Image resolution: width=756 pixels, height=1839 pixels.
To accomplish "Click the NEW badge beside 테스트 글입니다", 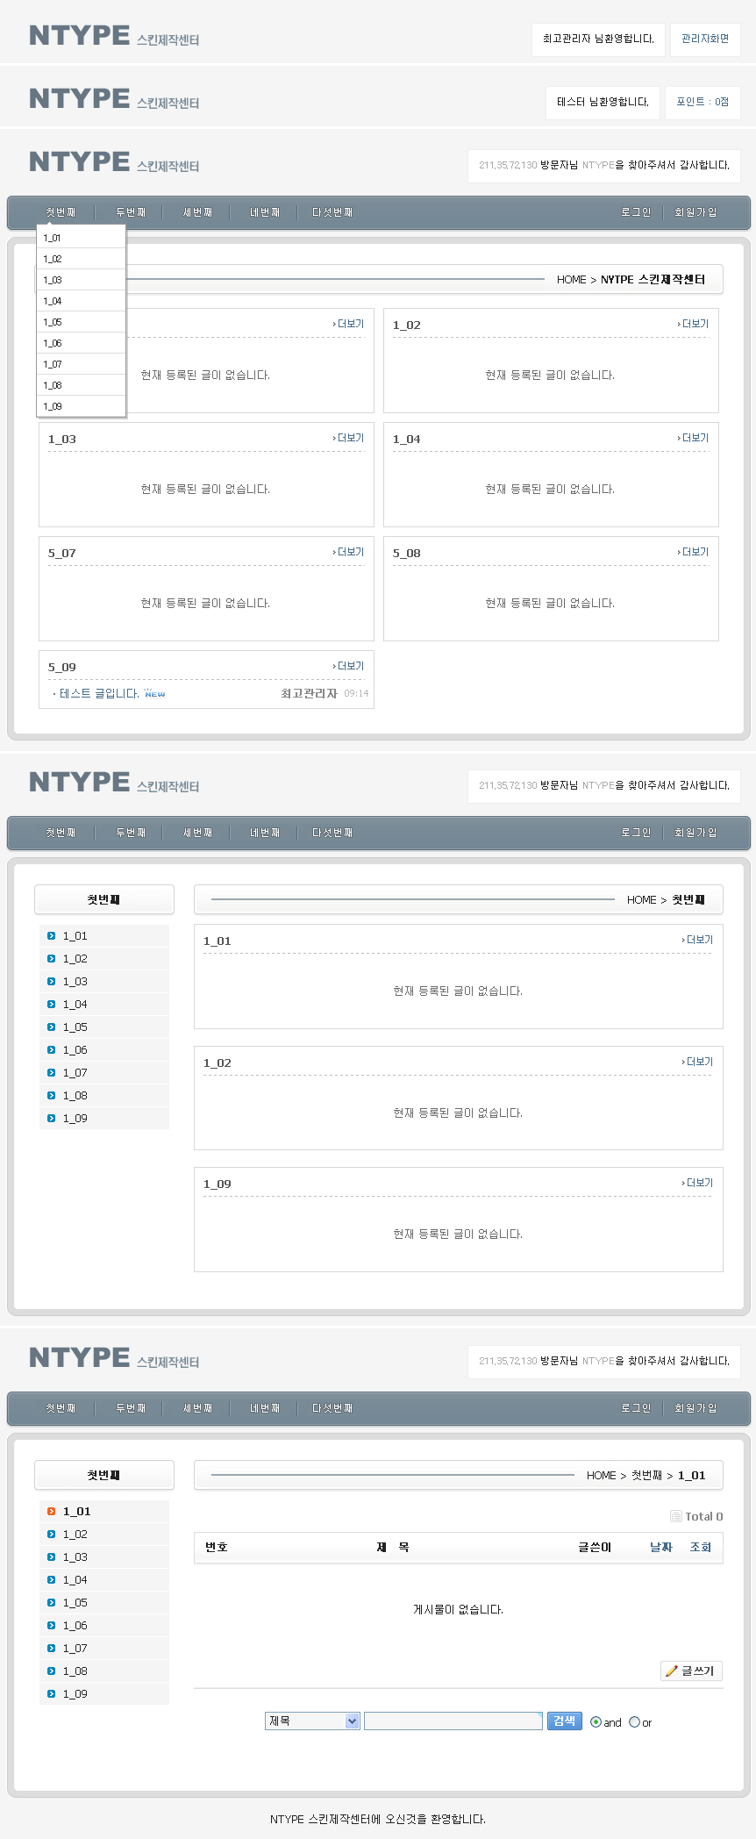I will (x=154, y=693).
